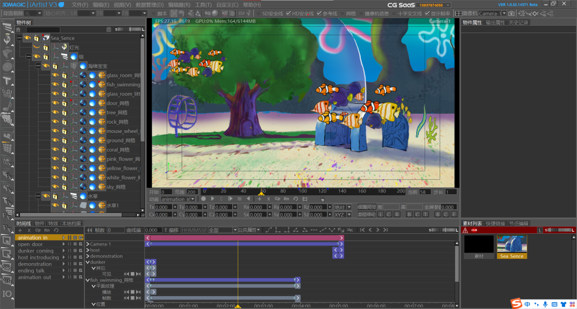
Task: Click the 当前 current frame field
Action: [425, 192]
